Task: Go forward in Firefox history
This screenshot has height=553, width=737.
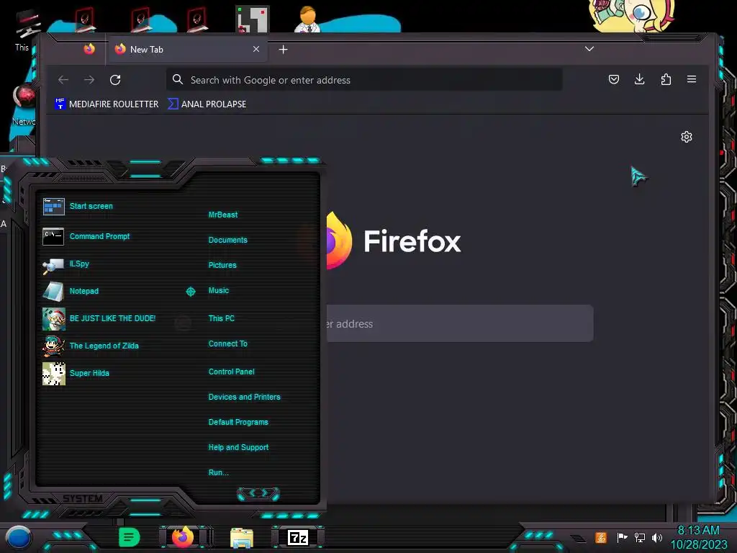Action: tap(89, 80)
